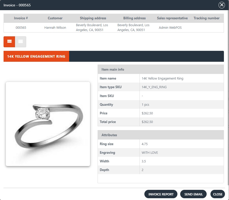
Task: Click the Billing address column header
Action: coord(134,18)
